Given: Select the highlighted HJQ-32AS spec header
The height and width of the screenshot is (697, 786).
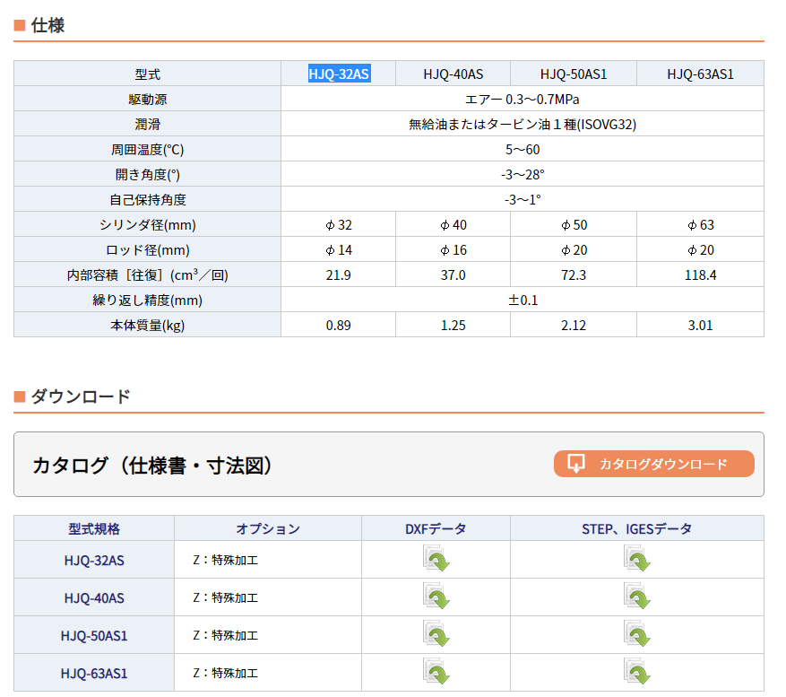Looking at the screenshot, I should coord(339,74).
